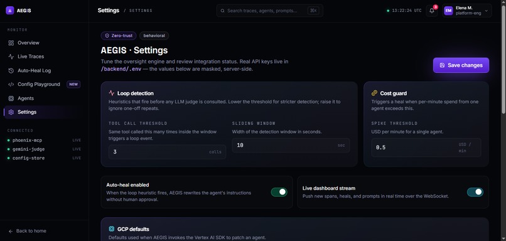
Task: Click the SLIDING WINDOW label
Action: coord(254,124)
